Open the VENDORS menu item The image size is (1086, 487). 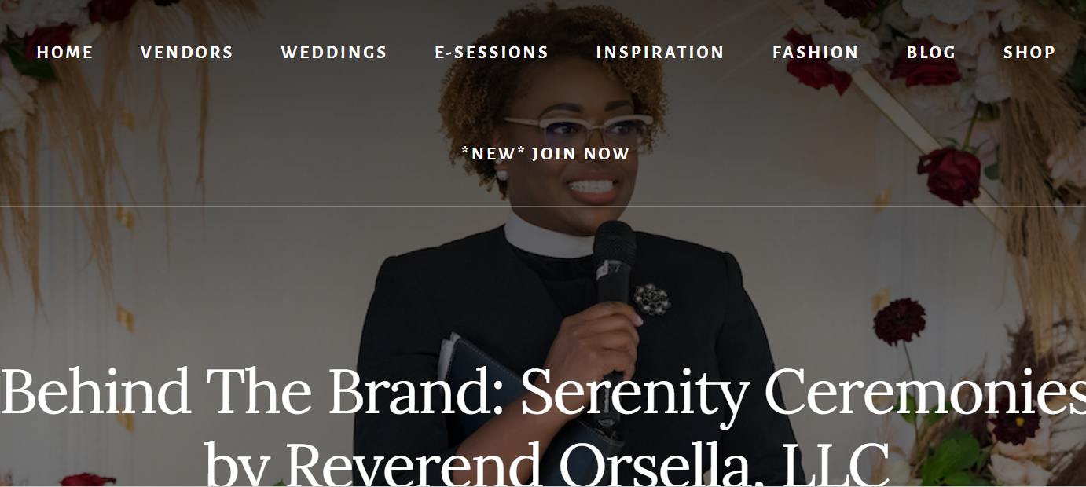click(x=187, y=53)
